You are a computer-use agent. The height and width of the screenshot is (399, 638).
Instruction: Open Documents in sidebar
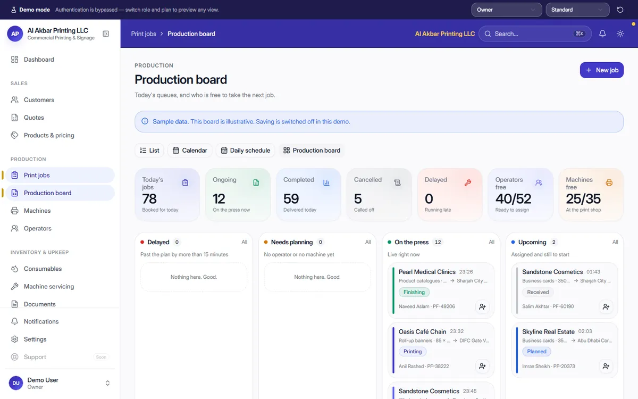pos(60,304)
